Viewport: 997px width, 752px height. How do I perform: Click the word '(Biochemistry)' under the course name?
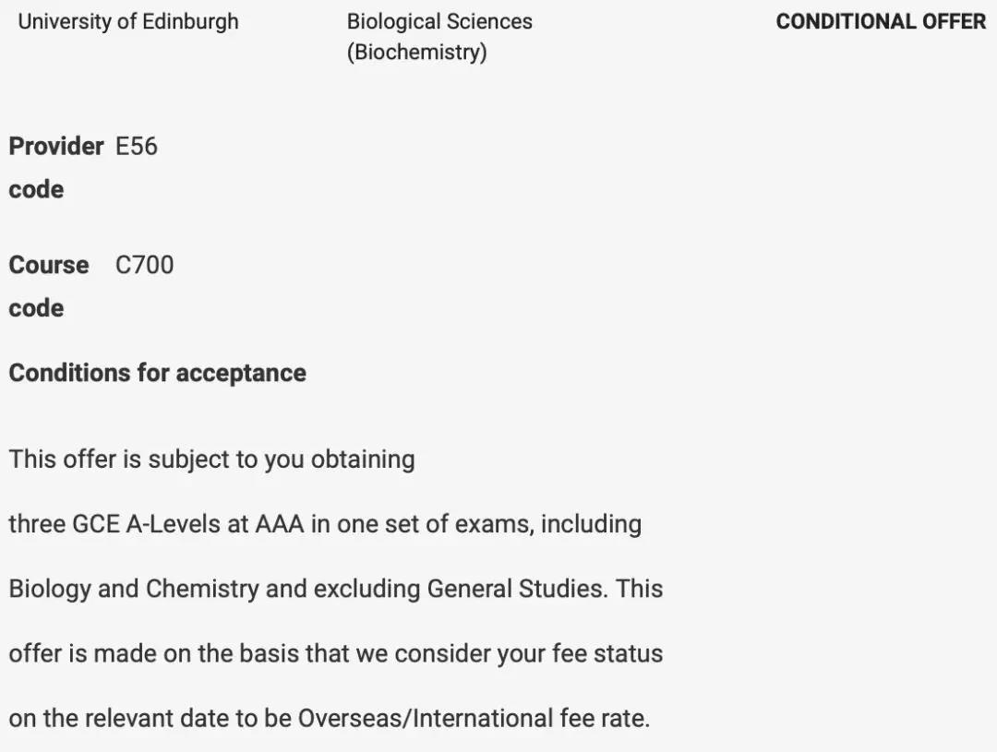click(416, 53)
